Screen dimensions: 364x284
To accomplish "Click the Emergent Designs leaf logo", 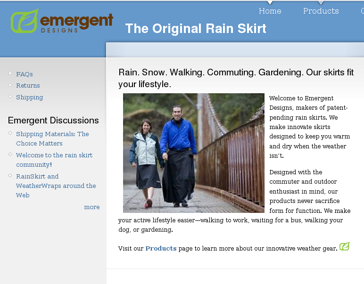I will tap(24, 21).
